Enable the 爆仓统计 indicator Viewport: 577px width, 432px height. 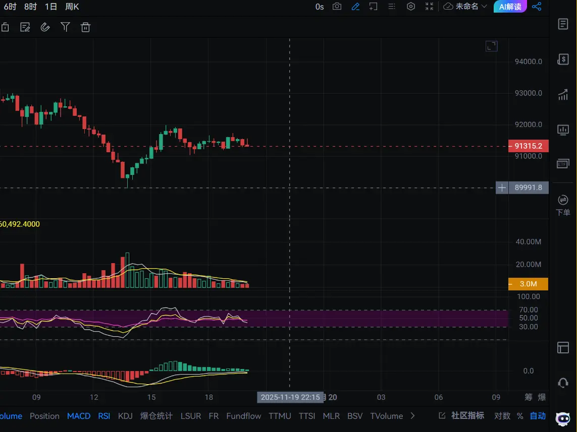[x=156, y=416]
